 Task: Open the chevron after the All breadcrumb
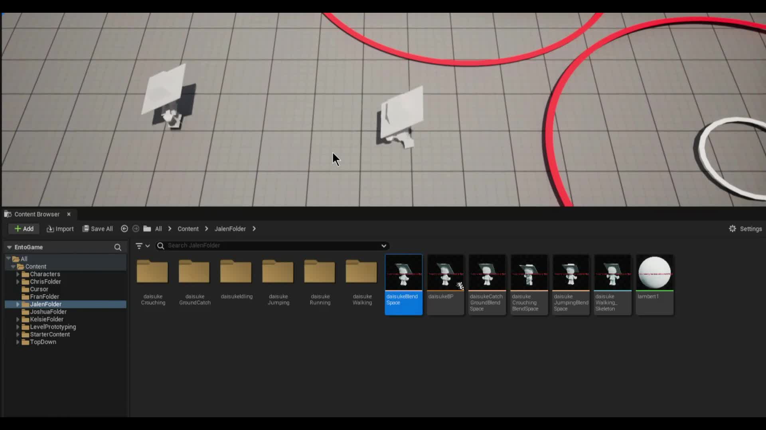tap(170, 229)
